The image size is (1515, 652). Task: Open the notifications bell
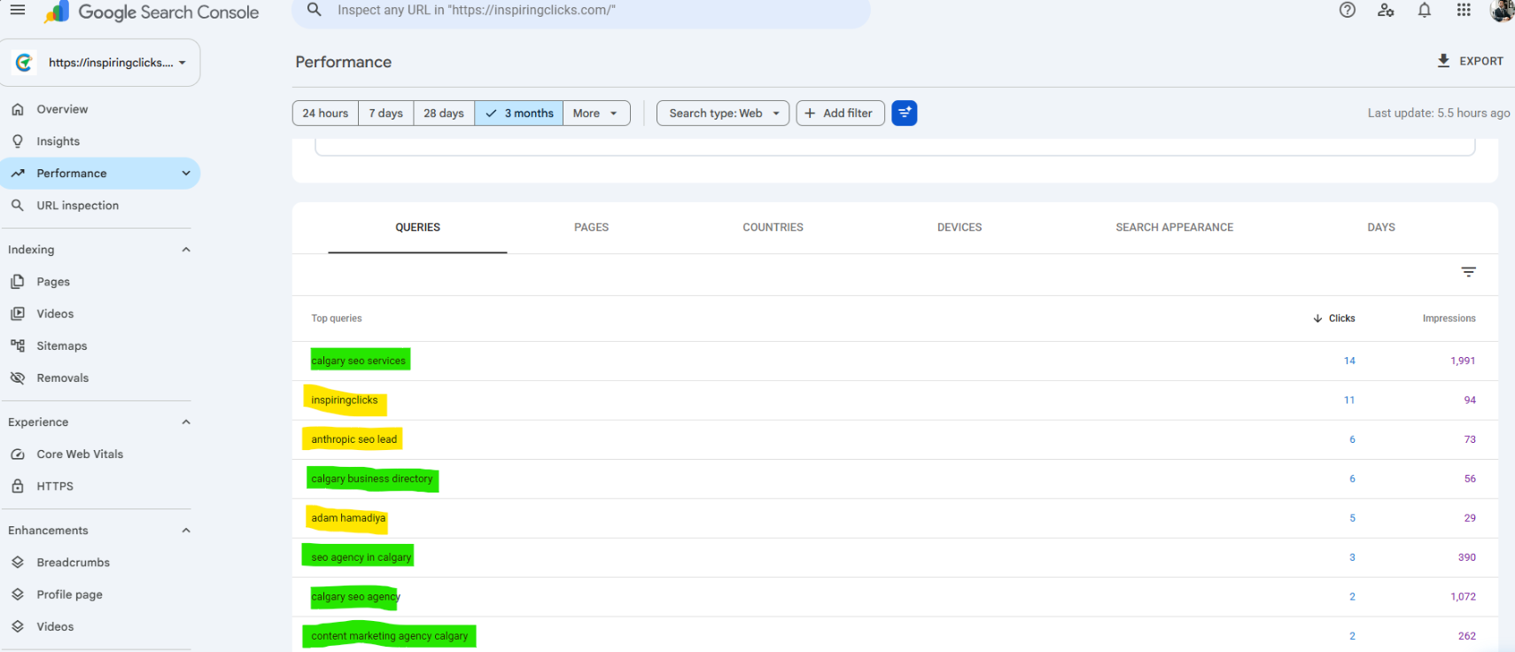point(1425,11)
